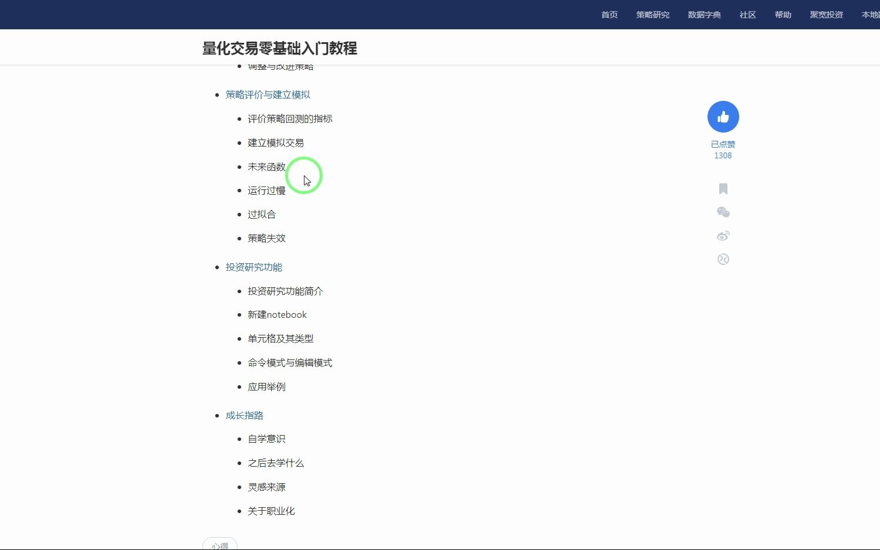Click the 已点赞 1308 like count
The image size is (880, 550).
(x=723, y=150)
